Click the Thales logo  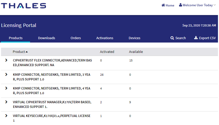tap(24, 6)
